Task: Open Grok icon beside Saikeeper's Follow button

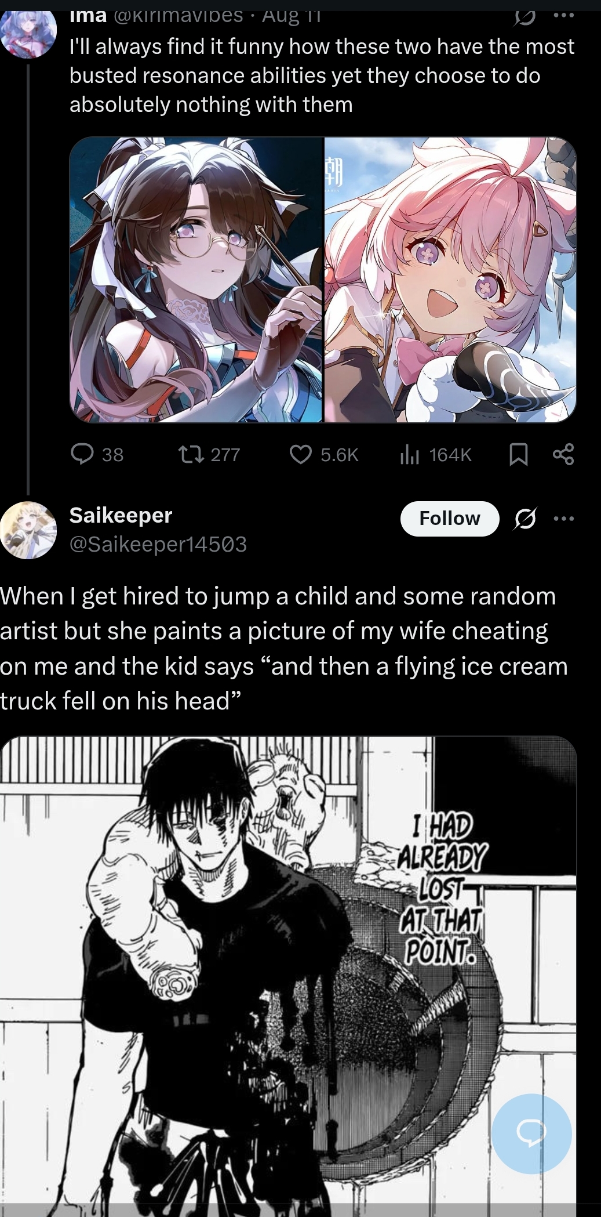Action: point(526,518)
